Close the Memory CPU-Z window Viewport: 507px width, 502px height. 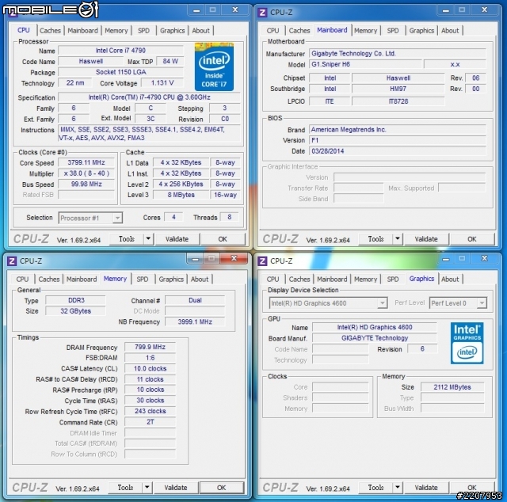234,258
